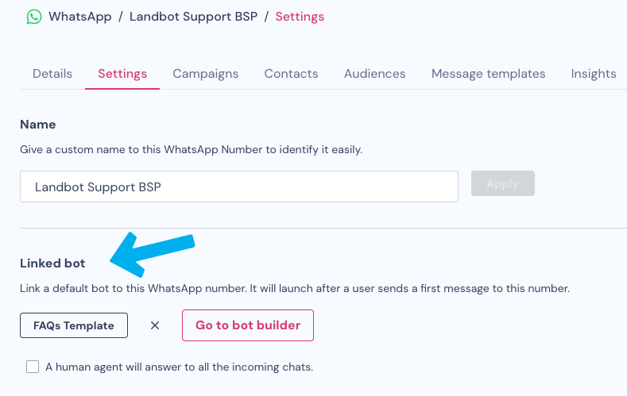Switch to the Campaigns tab
The height and width of the screenshot is (396, 627).
point(206,74)
